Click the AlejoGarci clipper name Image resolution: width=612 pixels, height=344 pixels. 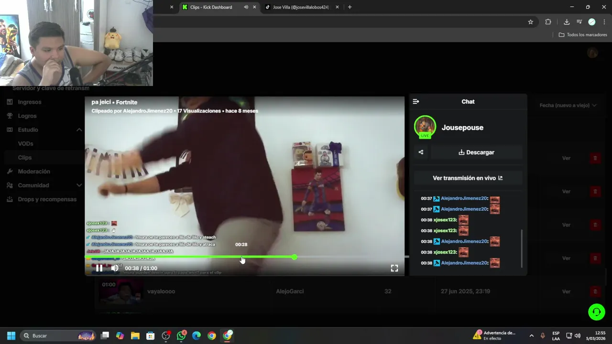pyautogui.click(x=290, y=291)
